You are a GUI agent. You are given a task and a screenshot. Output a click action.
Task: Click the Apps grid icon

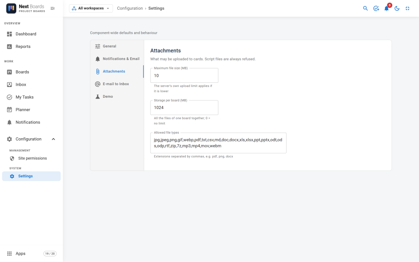coord(9,254)
